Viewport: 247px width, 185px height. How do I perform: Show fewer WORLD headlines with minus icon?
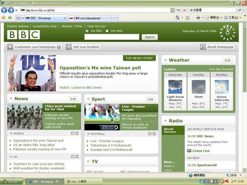coord(77,133)
